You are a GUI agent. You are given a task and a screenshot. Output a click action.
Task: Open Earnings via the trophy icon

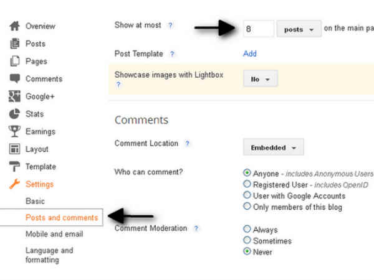(14, 131)
